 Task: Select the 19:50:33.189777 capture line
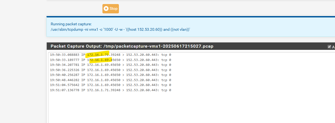[110, 60]
